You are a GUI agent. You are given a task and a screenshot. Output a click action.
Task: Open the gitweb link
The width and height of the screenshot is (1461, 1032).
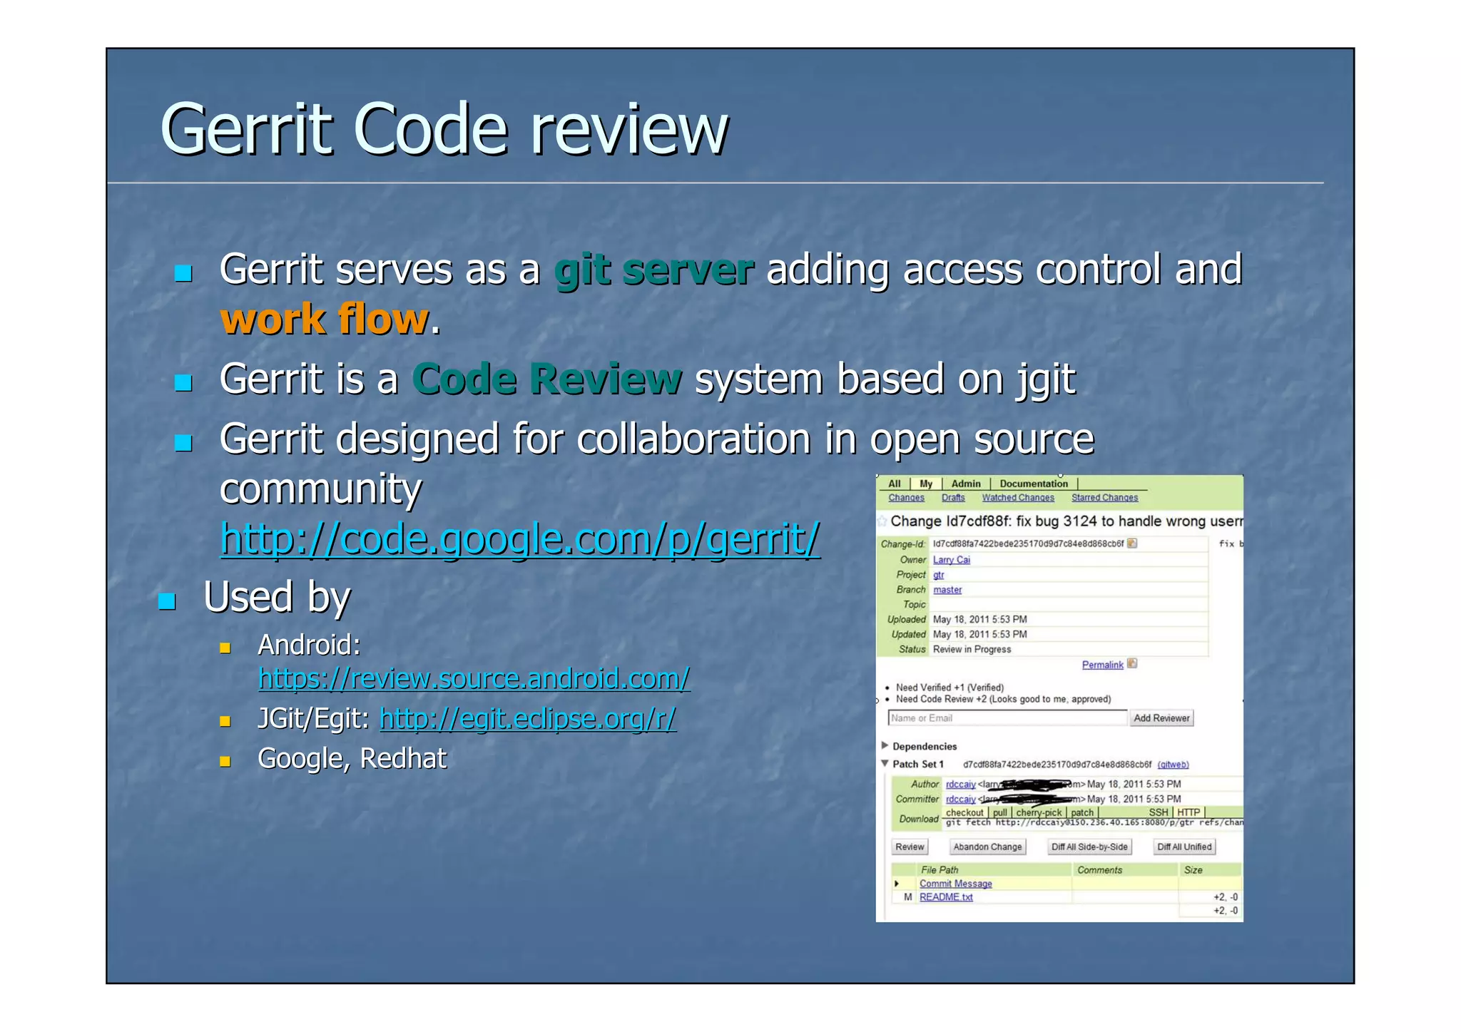tap(1173, 765)
